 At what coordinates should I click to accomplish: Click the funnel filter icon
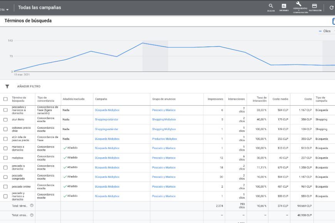tap(7, 87)
